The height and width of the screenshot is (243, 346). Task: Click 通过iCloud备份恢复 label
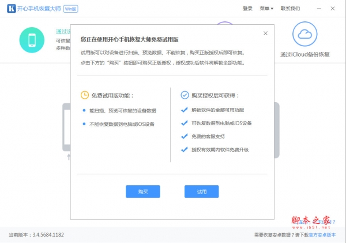pos(304,55)
